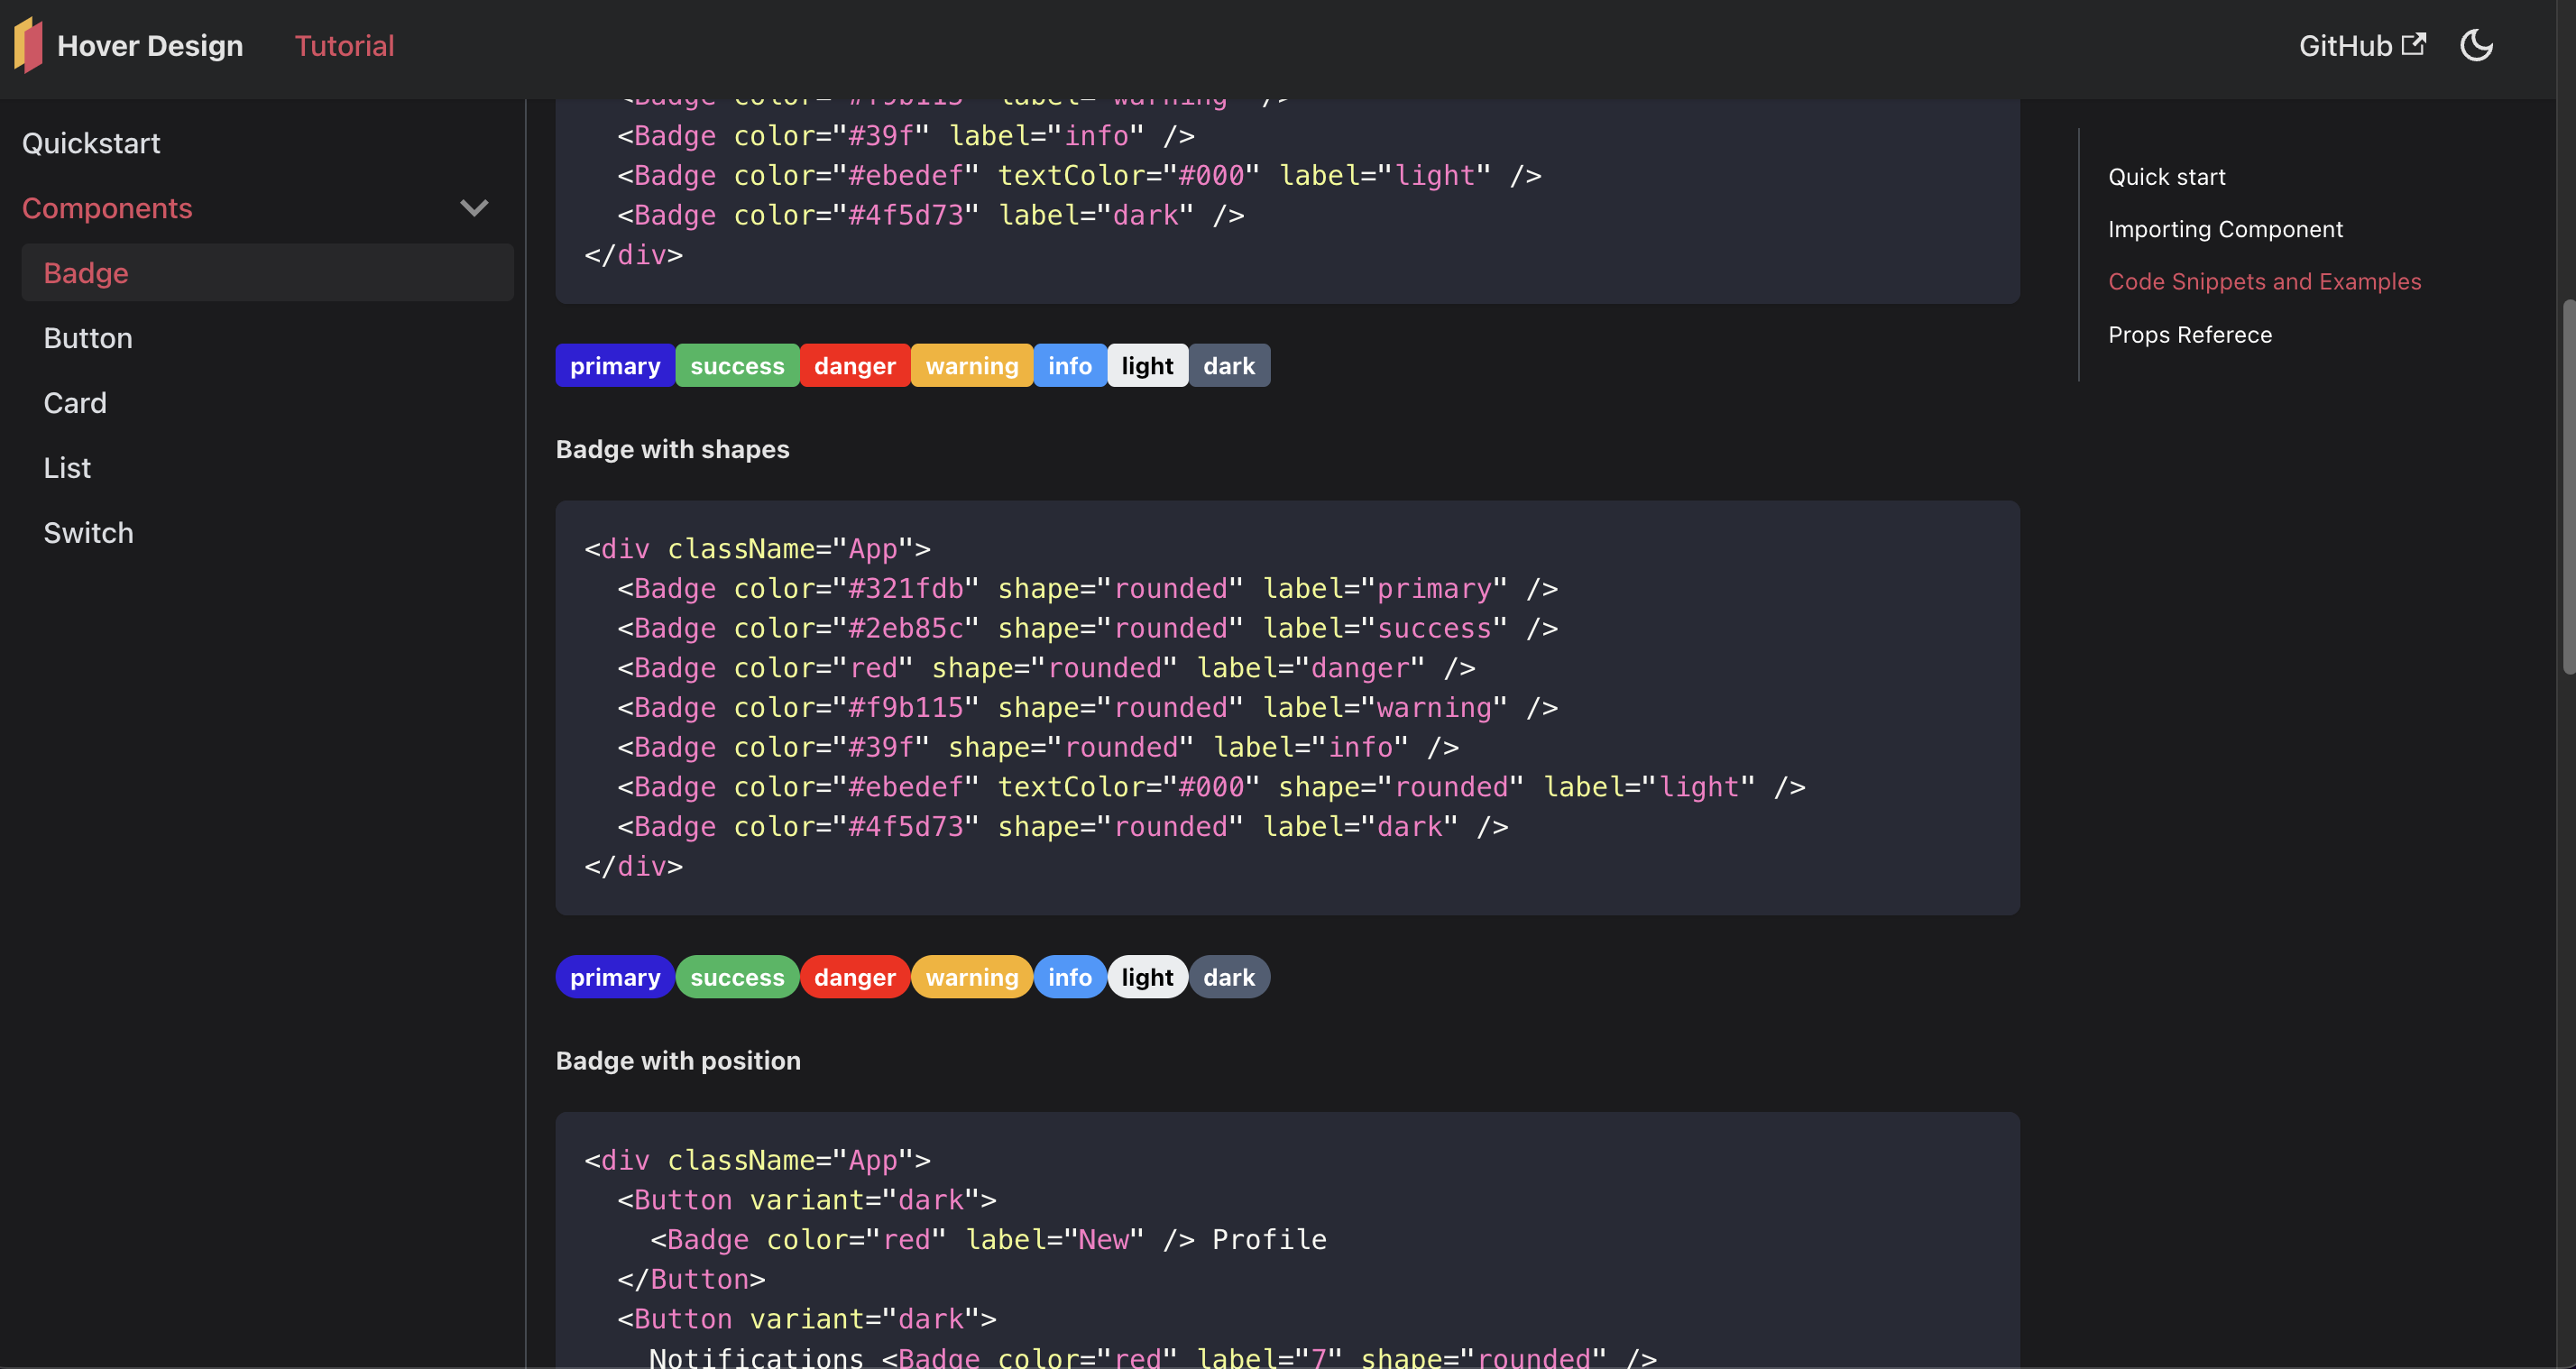The width and height of the screenshot is (2576, 1369).
Task: Go to Importing Component section
Action: 2224,229
